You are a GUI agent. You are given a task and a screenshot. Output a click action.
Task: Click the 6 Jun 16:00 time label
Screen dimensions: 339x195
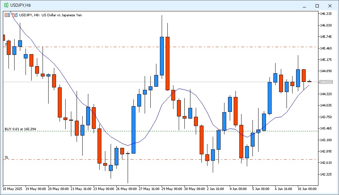tap(284, 189)
